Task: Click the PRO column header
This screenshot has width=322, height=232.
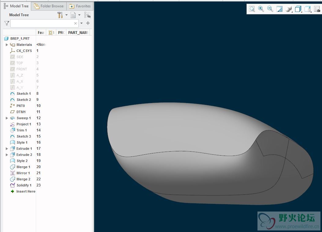Action: [x=61, y=32]
